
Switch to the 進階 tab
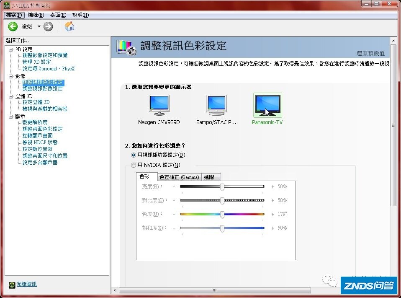click(211, 177)
